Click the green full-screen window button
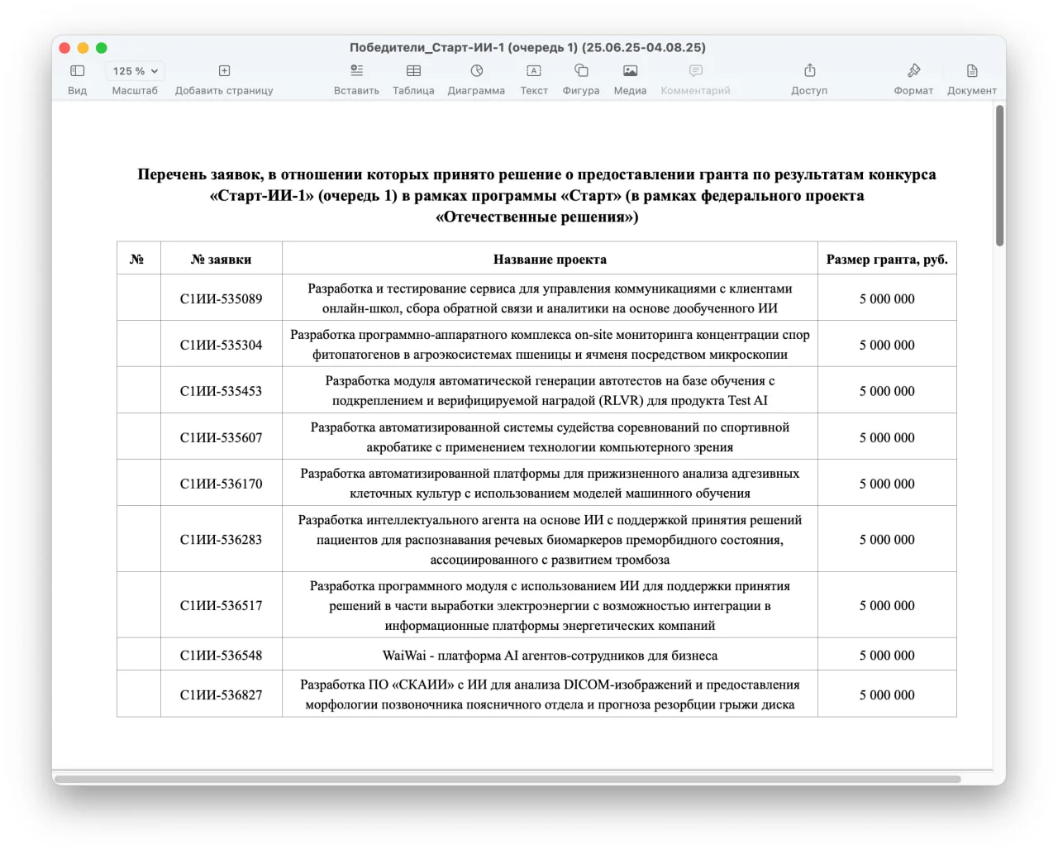Viewport: 1058px width, 854px height. [x=102, y=48]
